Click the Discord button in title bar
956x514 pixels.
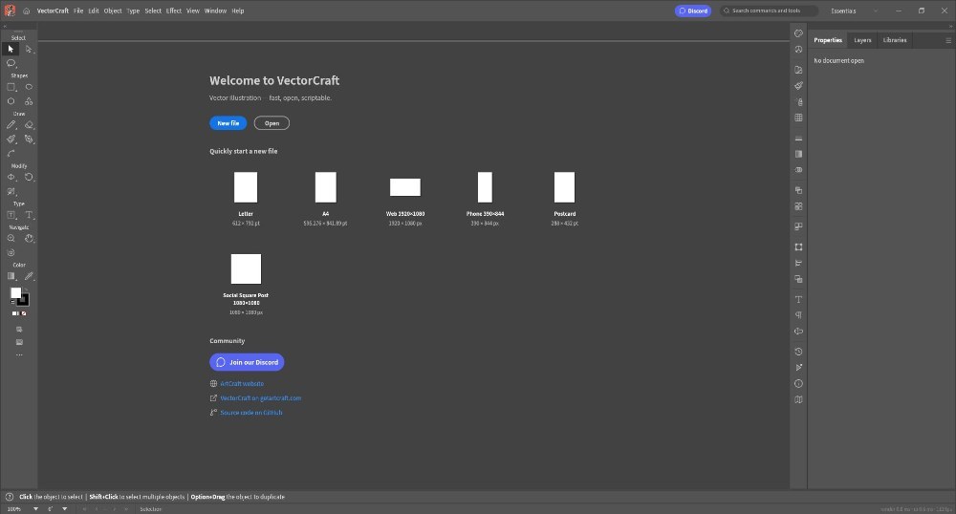point(693,11)
